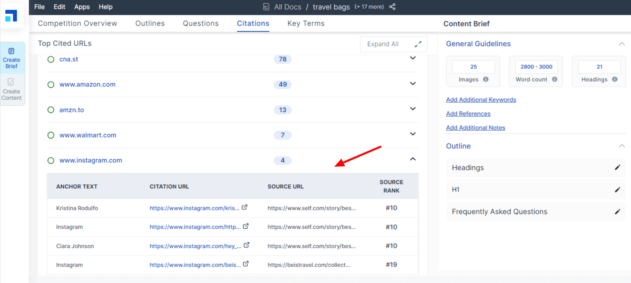Click the beistravel.com source URL cell
Image resolution: width=631 pixels, height=283 pixels.
(309, 265)
